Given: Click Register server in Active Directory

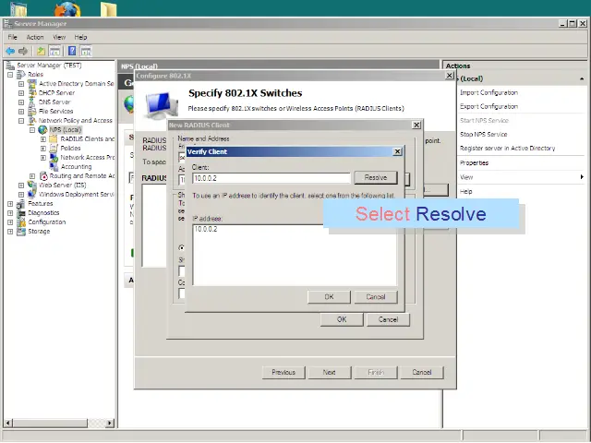Looking at the screenshot, I should point(507,149).
